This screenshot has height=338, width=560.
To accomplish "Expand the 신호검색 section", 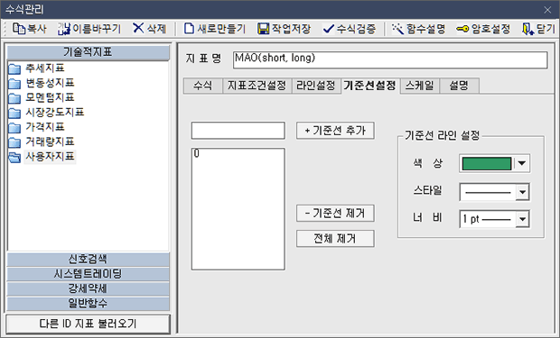I will click(x=88, y=260).
